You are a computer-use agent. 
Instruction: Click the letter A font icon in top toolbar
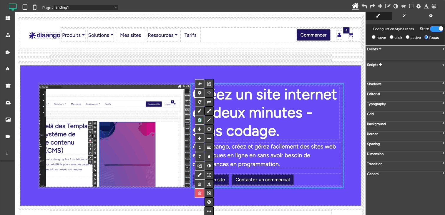426,6
